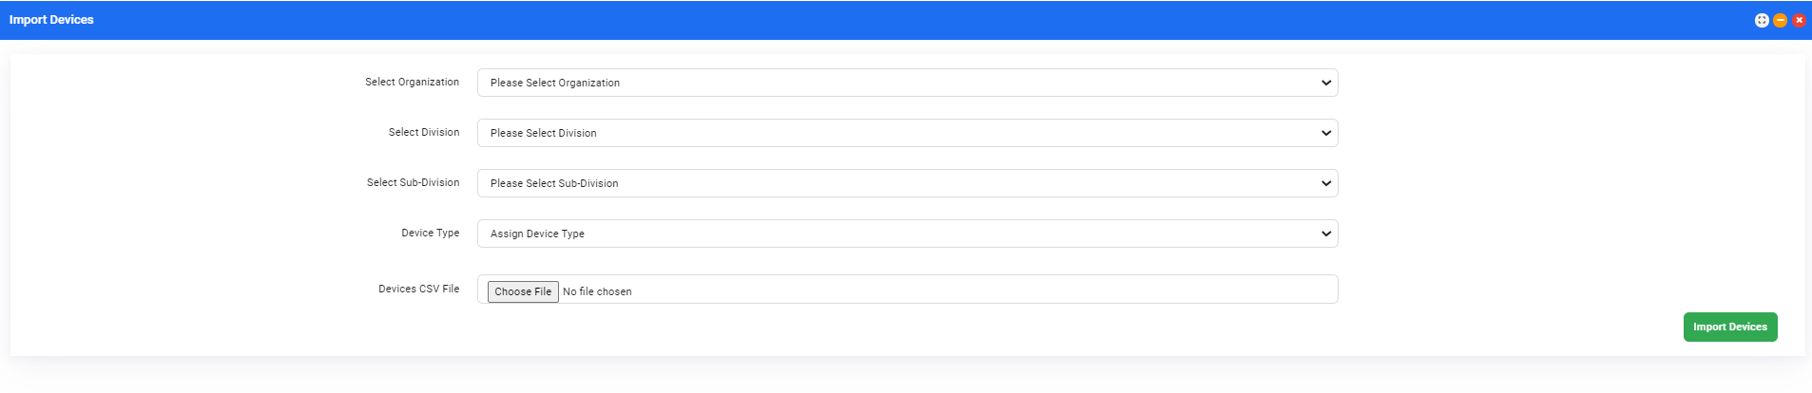1812x393 pixels.
Task: Click the Import Devices title in the header
Action: click(x=51, y=20)
